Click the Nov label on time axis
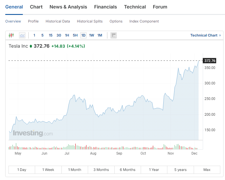 coord(171,153)
